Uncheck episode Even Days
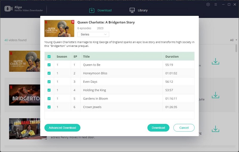239x152 pixels. 49,82
